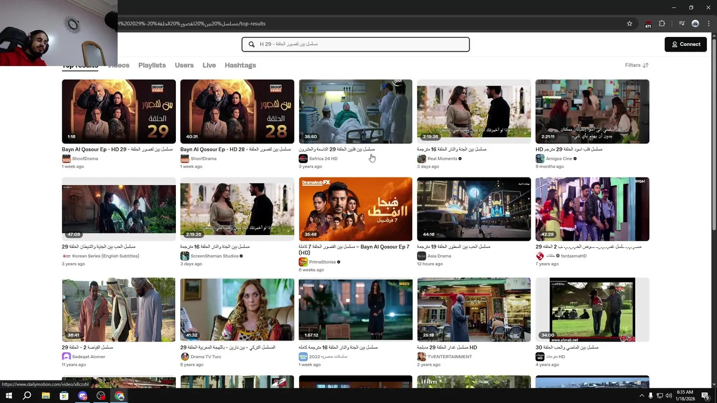
Task: Click the Bayn Al Qosour Ep - HD 28 title
Action: [236, 149]
